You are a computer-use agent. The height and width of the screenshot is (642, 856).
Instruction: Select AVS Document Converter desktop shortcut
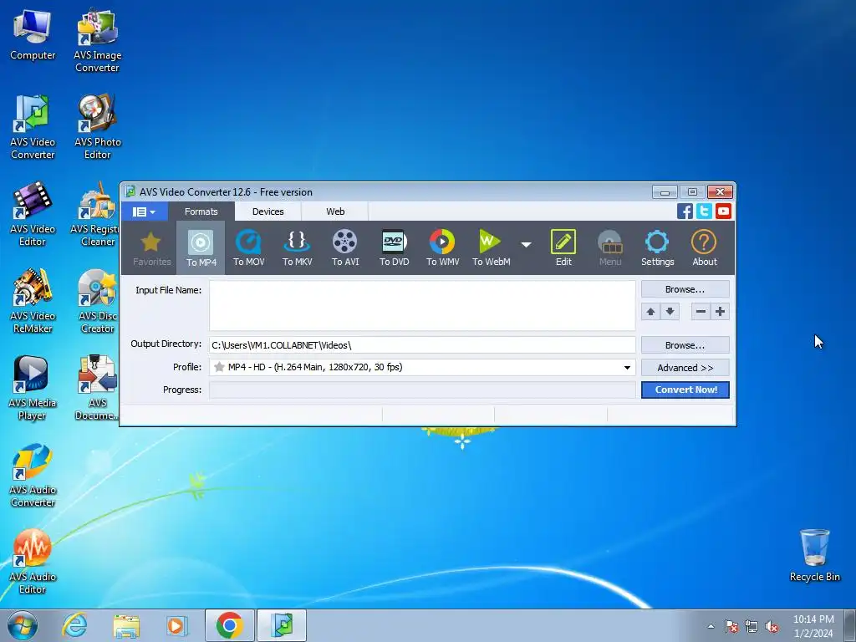[x=96, y=388]
